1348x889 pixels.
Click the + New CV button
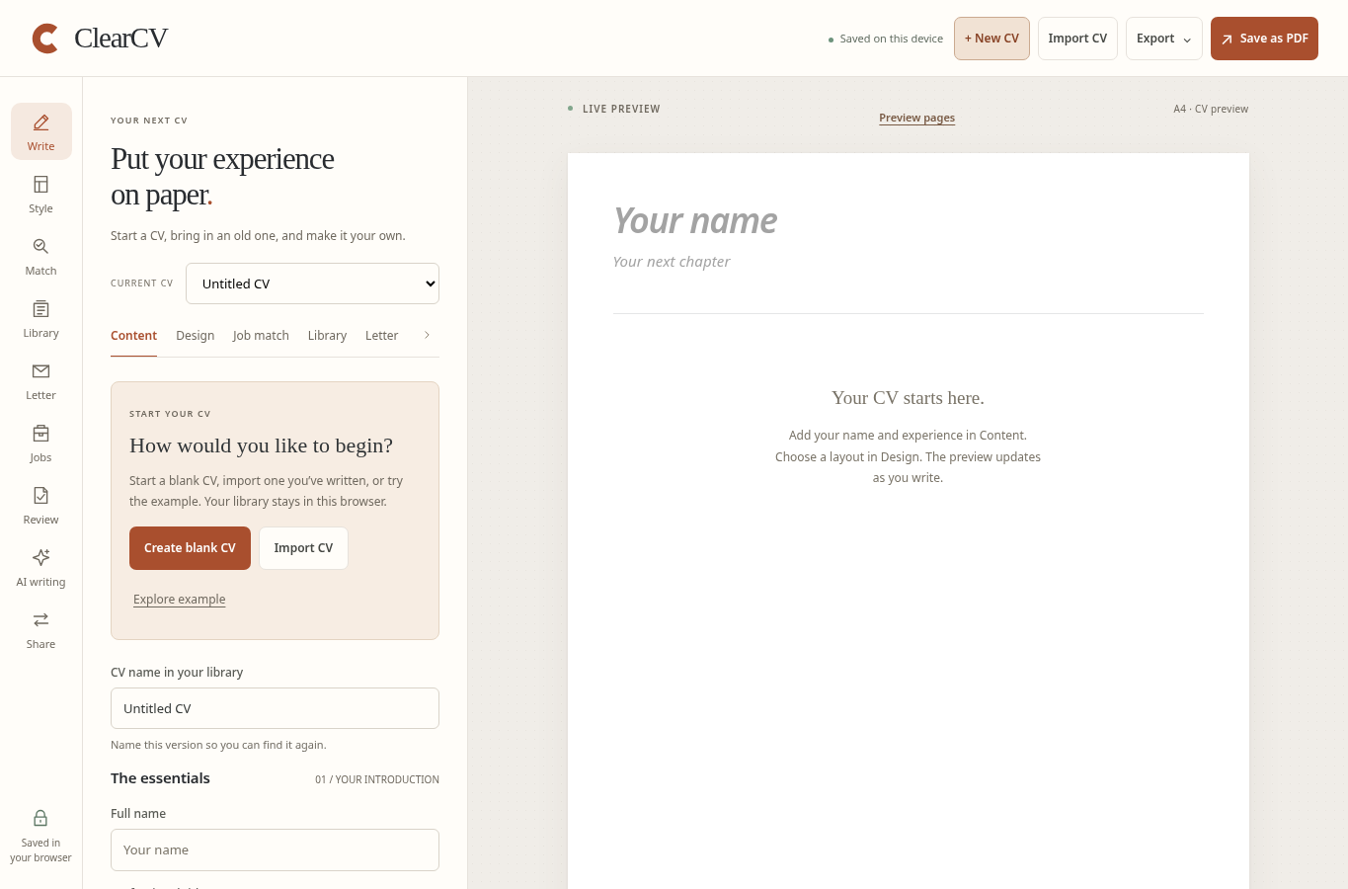[x=991, y=39]
